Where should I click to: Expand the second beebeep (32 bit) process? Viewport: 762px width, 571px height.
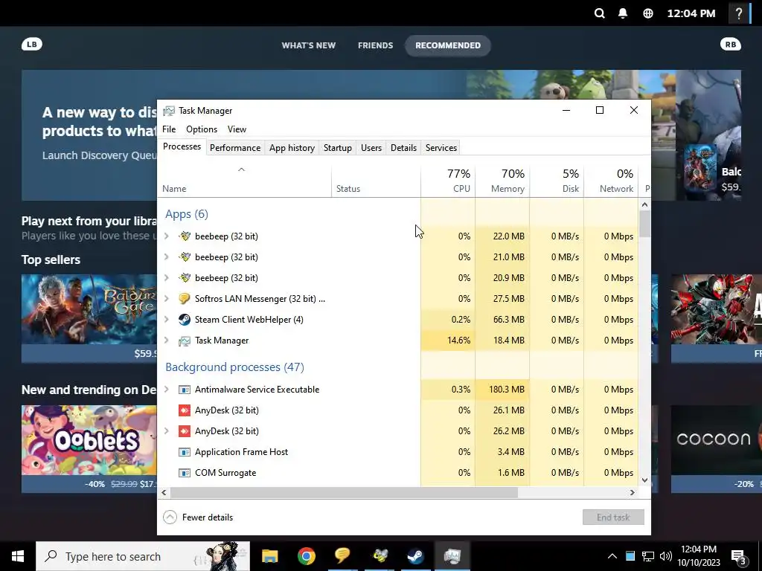pyautogui.click(x=167, y=257)
